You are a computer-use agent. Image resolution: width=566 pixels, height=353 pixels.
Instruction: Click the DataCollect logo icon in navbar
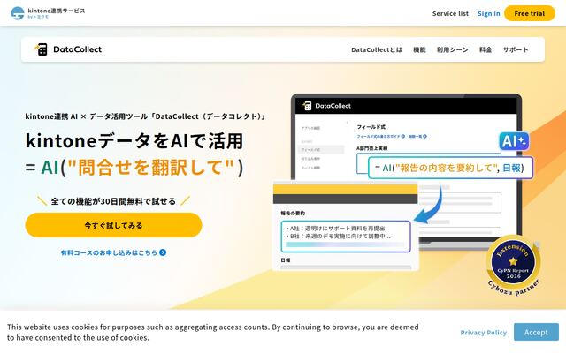(41, 49)
